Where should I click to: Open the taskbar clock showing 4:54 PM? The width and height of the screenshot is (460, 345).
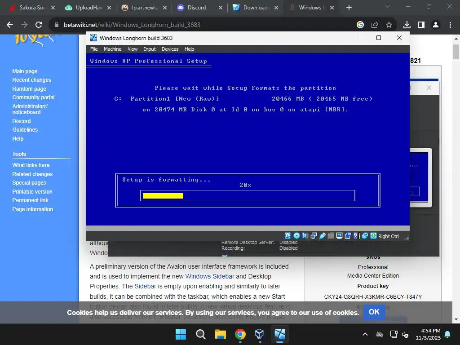click(x=428, y=334)
